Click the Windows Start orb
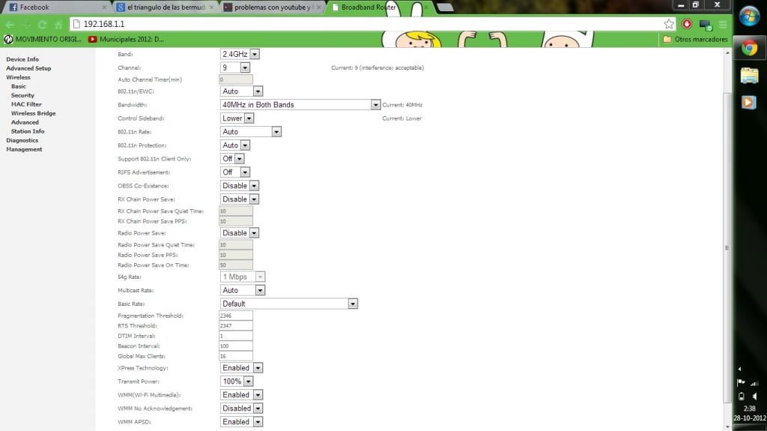Screen dimensions: 767x431 point(749,16)
